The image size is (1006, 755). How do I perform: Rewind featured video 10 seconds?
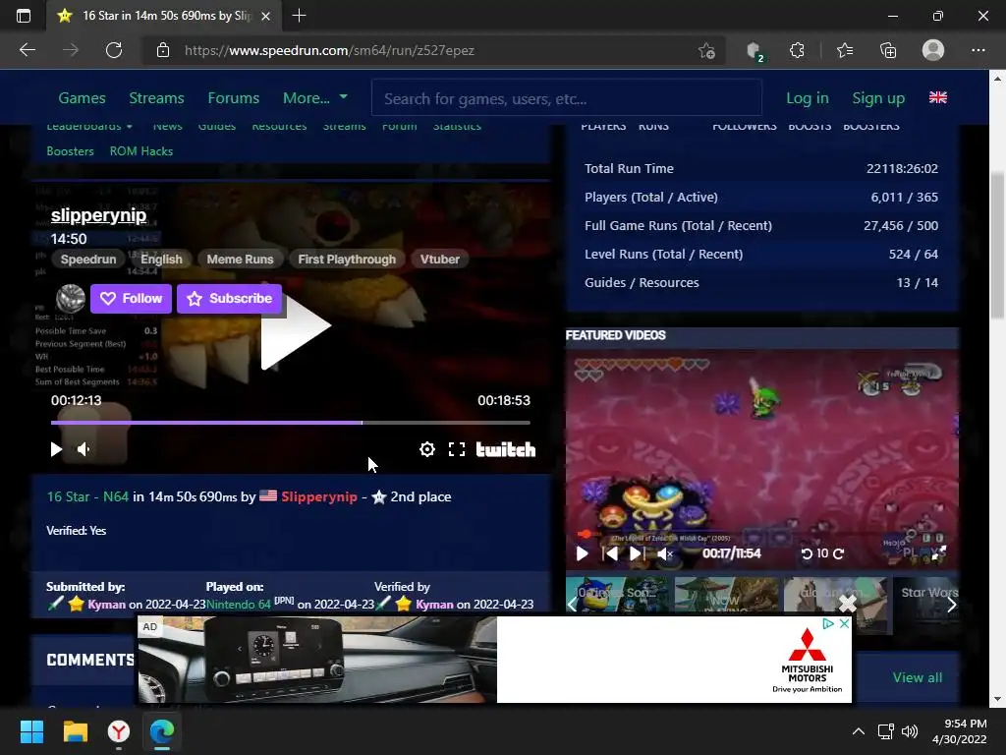(x=808, y=553)
